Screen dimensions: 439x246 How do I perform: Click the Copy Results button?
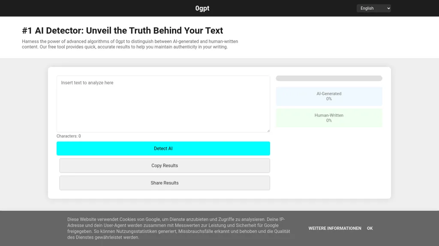165,166
